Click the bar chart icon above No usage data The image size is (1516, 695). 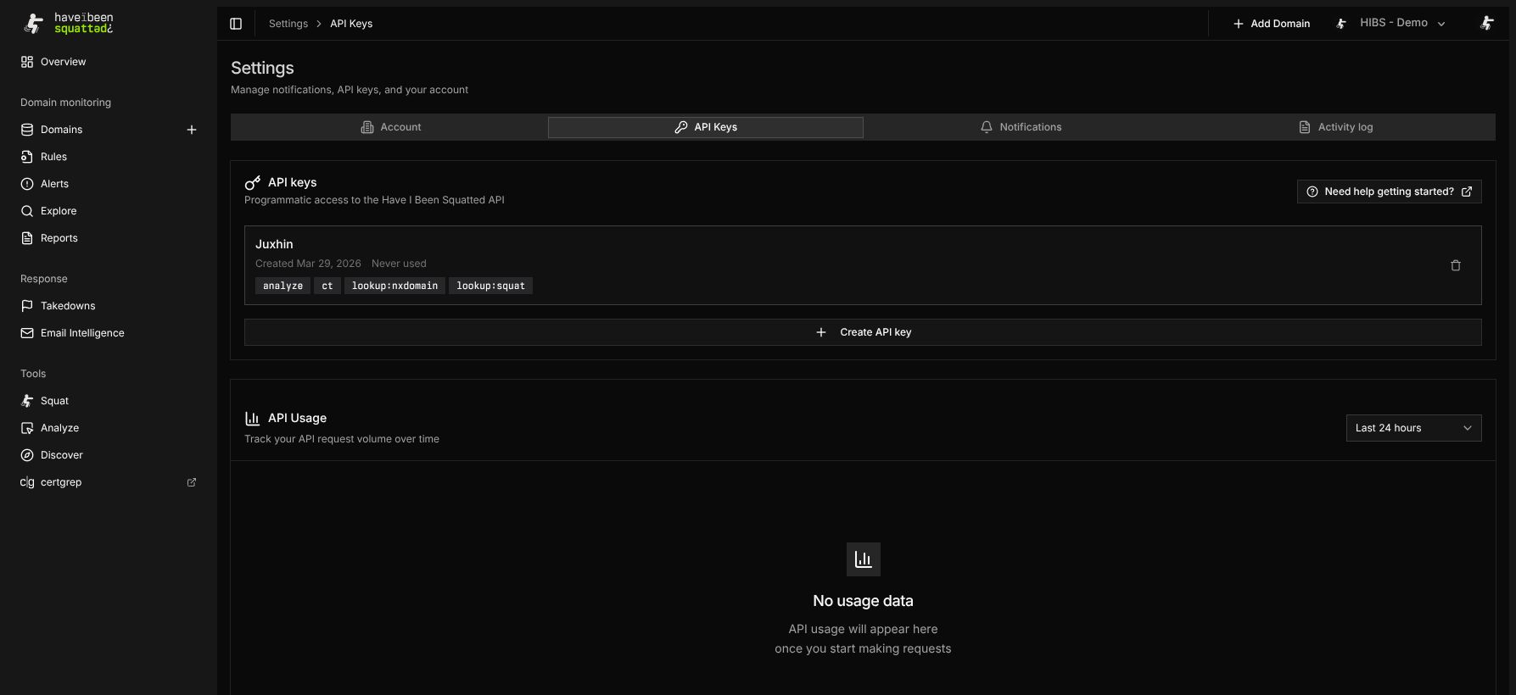pos(863,559)
